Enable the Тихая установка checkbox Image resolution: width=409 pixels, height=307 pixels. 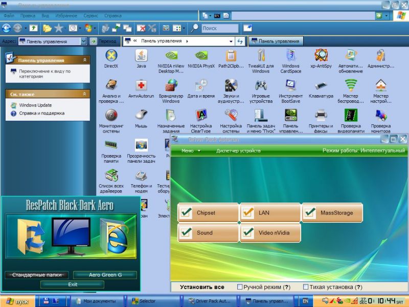pyautogui.click(x=306, y=287)
